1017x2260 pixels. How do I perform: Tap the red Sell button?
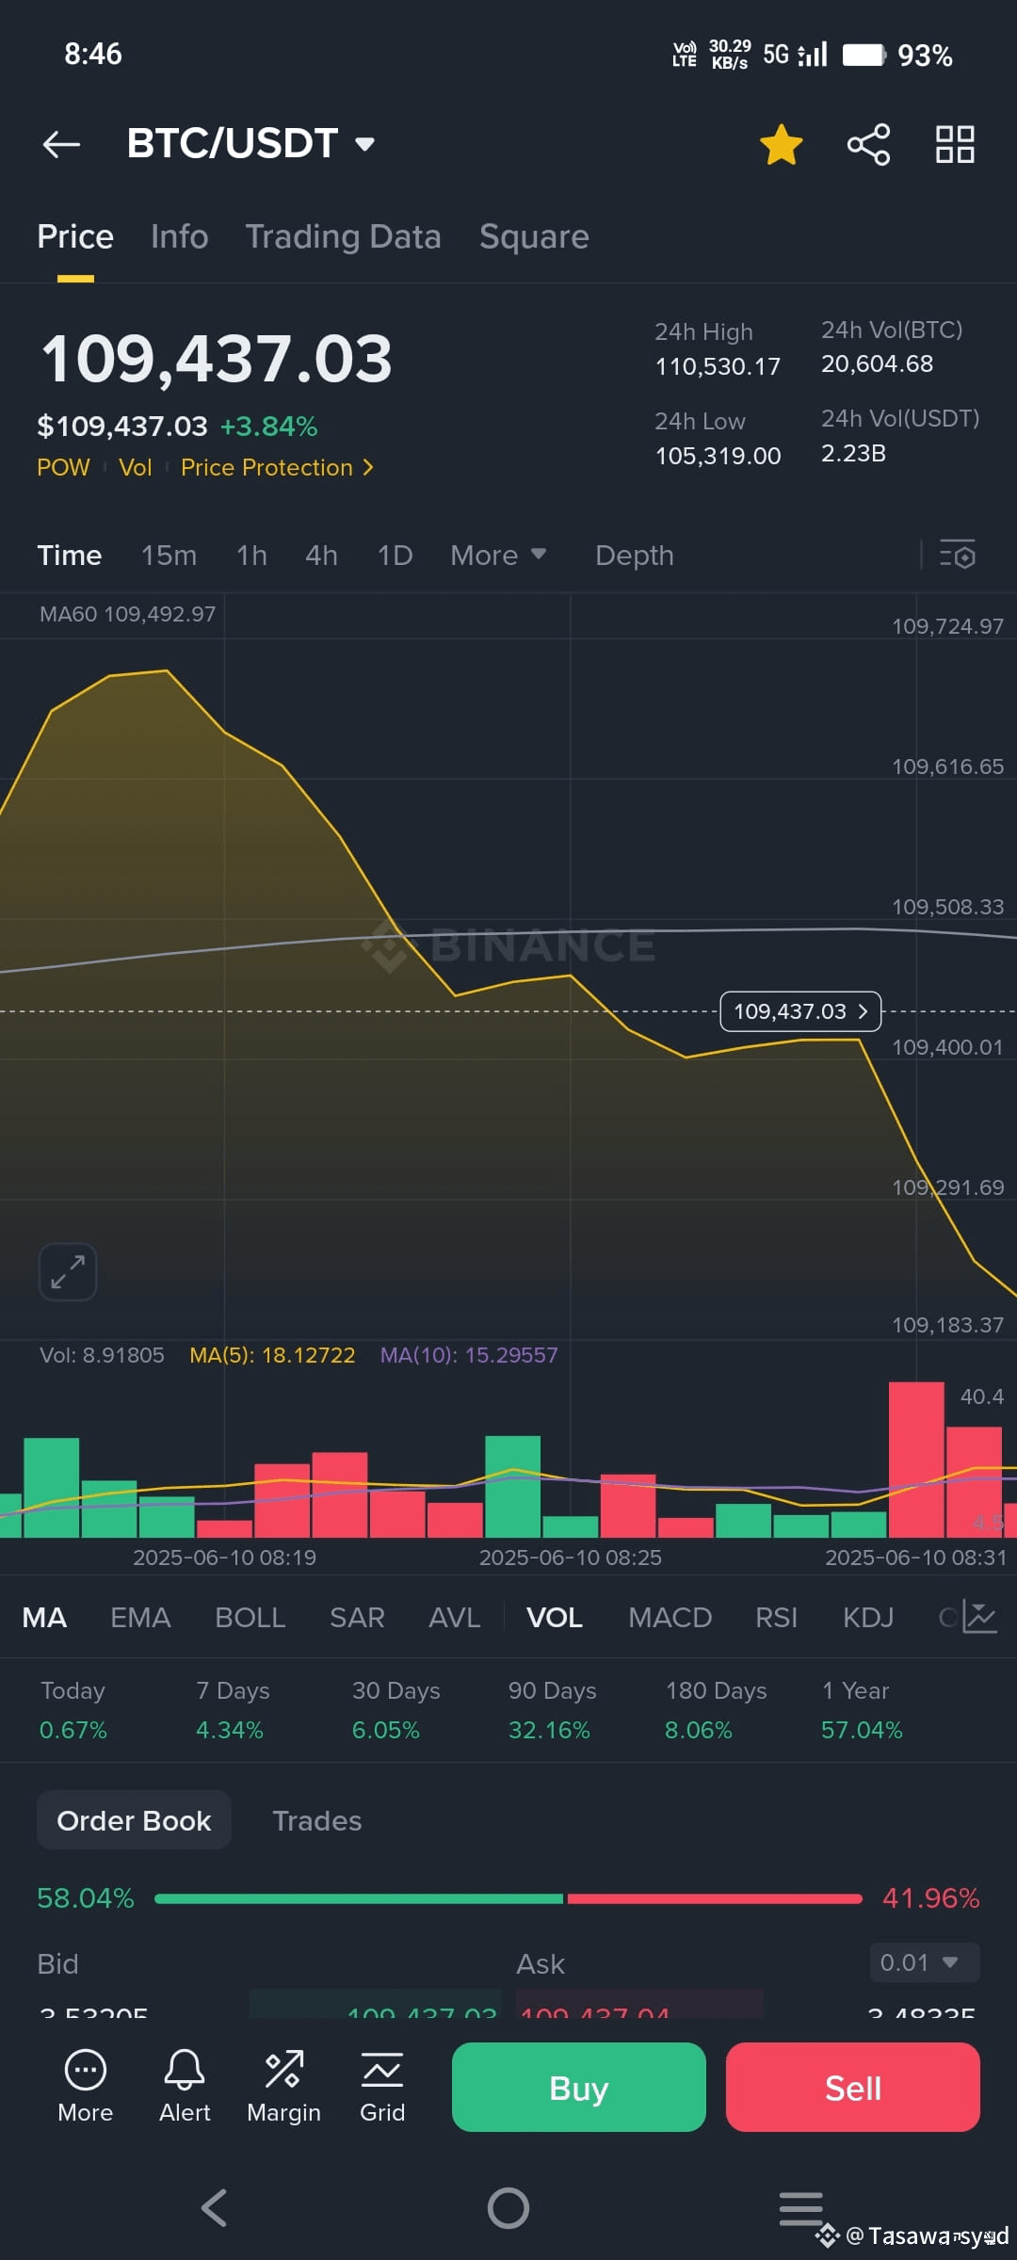(x=853, y=2087)
